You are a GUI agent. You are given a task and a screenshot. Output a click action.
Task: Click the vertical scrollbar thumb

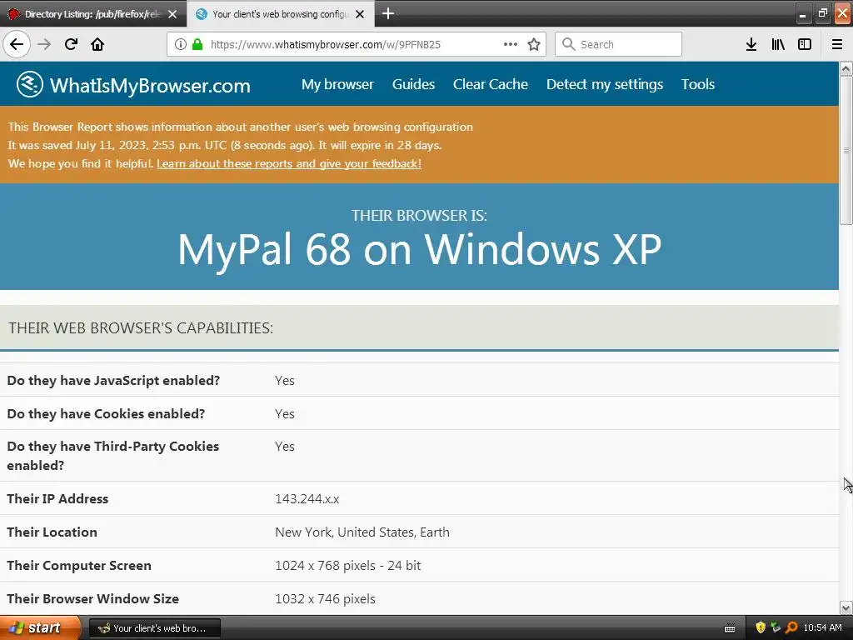[846, 150]
